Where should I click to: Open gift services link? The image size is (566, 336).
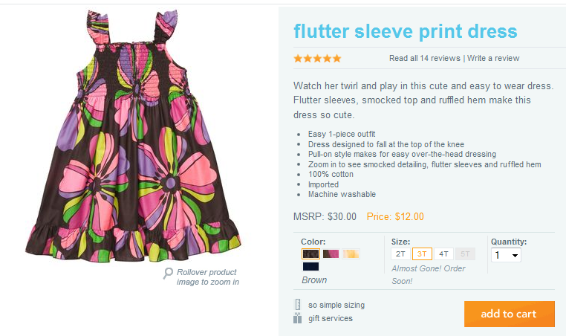point(331,318)
